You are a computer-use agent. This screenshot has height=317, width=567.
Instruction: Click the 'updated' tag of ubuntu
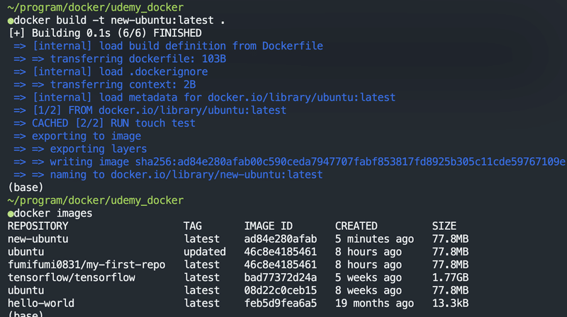tap(205, 252)
